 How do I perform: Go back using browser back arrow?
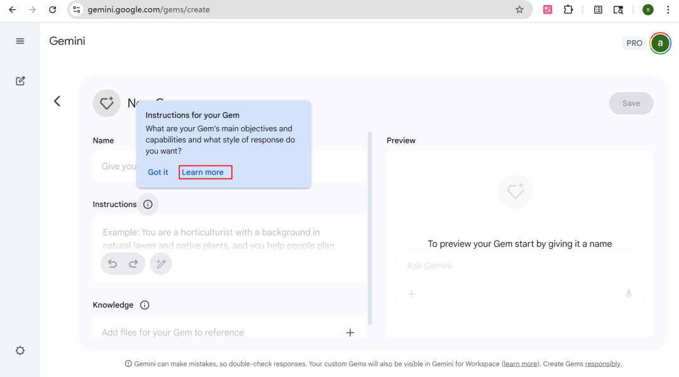[x=12, y=9]
